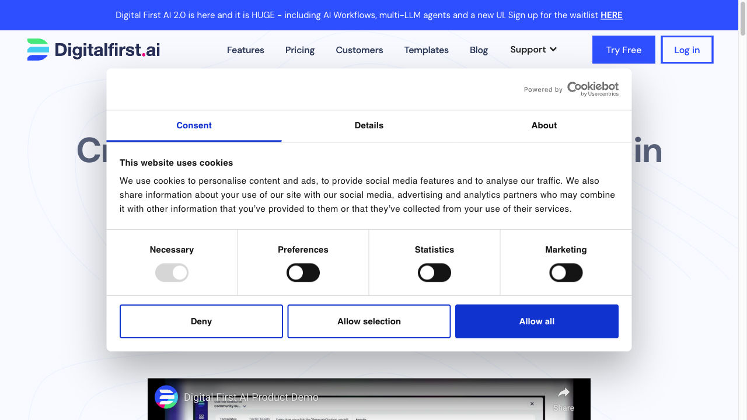
Task: Enable the Statistics cookies switch
Action: click(x=434, y=272)
